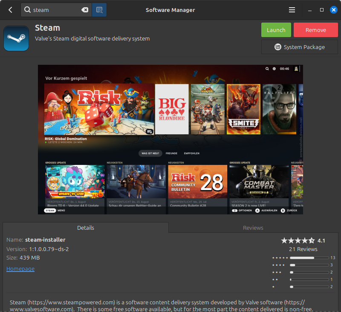The height and width of the screenshot is (312, 341).
Task: Click the three-star rating bar
Action: click(309, 272)
